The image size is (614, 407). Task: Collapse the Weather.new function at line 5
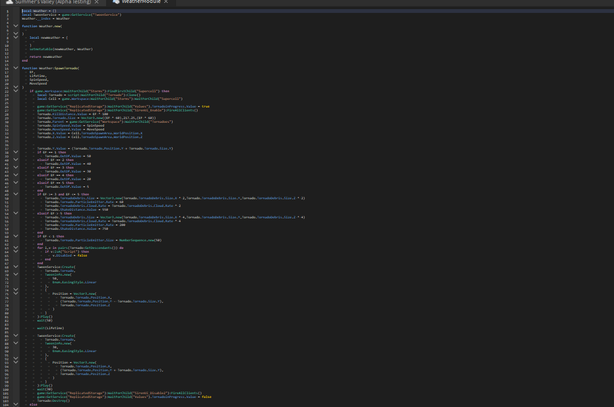(x=16, y=26)
